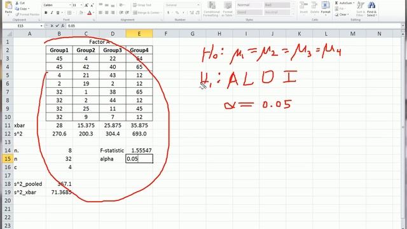The image size is (407, 229).
Task: Toggle Align Text Left
Action: pos(100,13)
